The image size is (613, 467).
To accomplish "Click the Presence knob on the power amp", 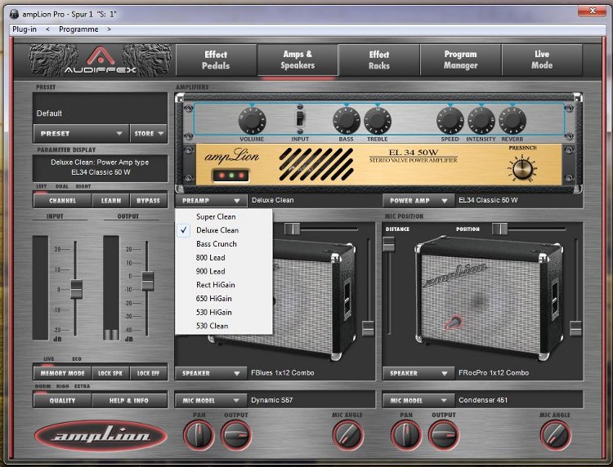I will 522,168.
